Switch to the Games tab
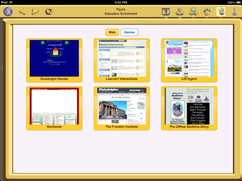242x181 pixels. (129, 32)
